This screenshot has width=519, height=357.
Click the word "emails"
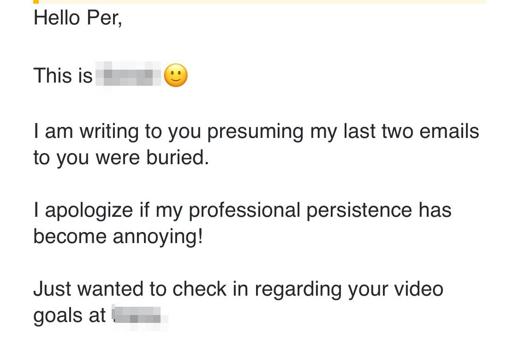tap(449, 131)
